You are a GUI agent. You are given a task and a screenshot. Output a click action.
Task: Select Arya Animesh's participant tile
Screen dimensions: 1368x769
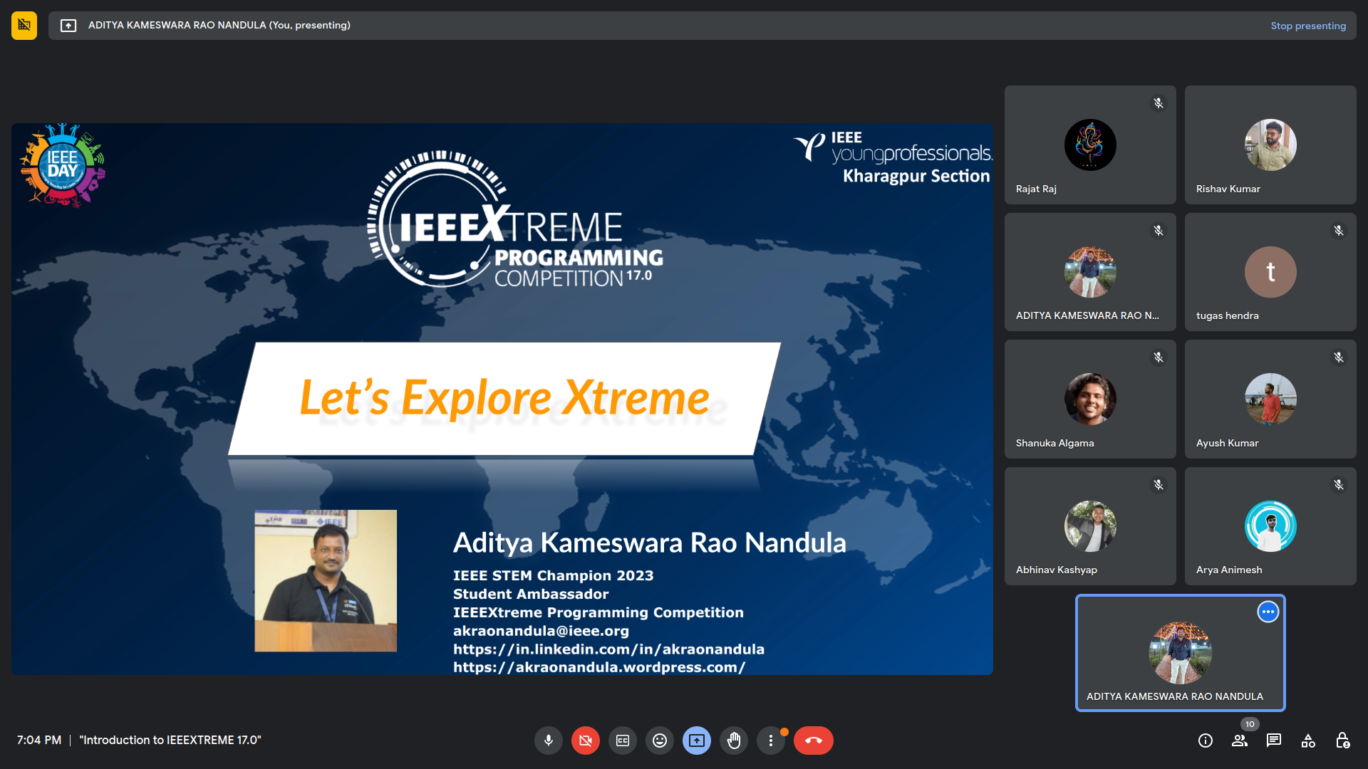tap(1270, 526)
